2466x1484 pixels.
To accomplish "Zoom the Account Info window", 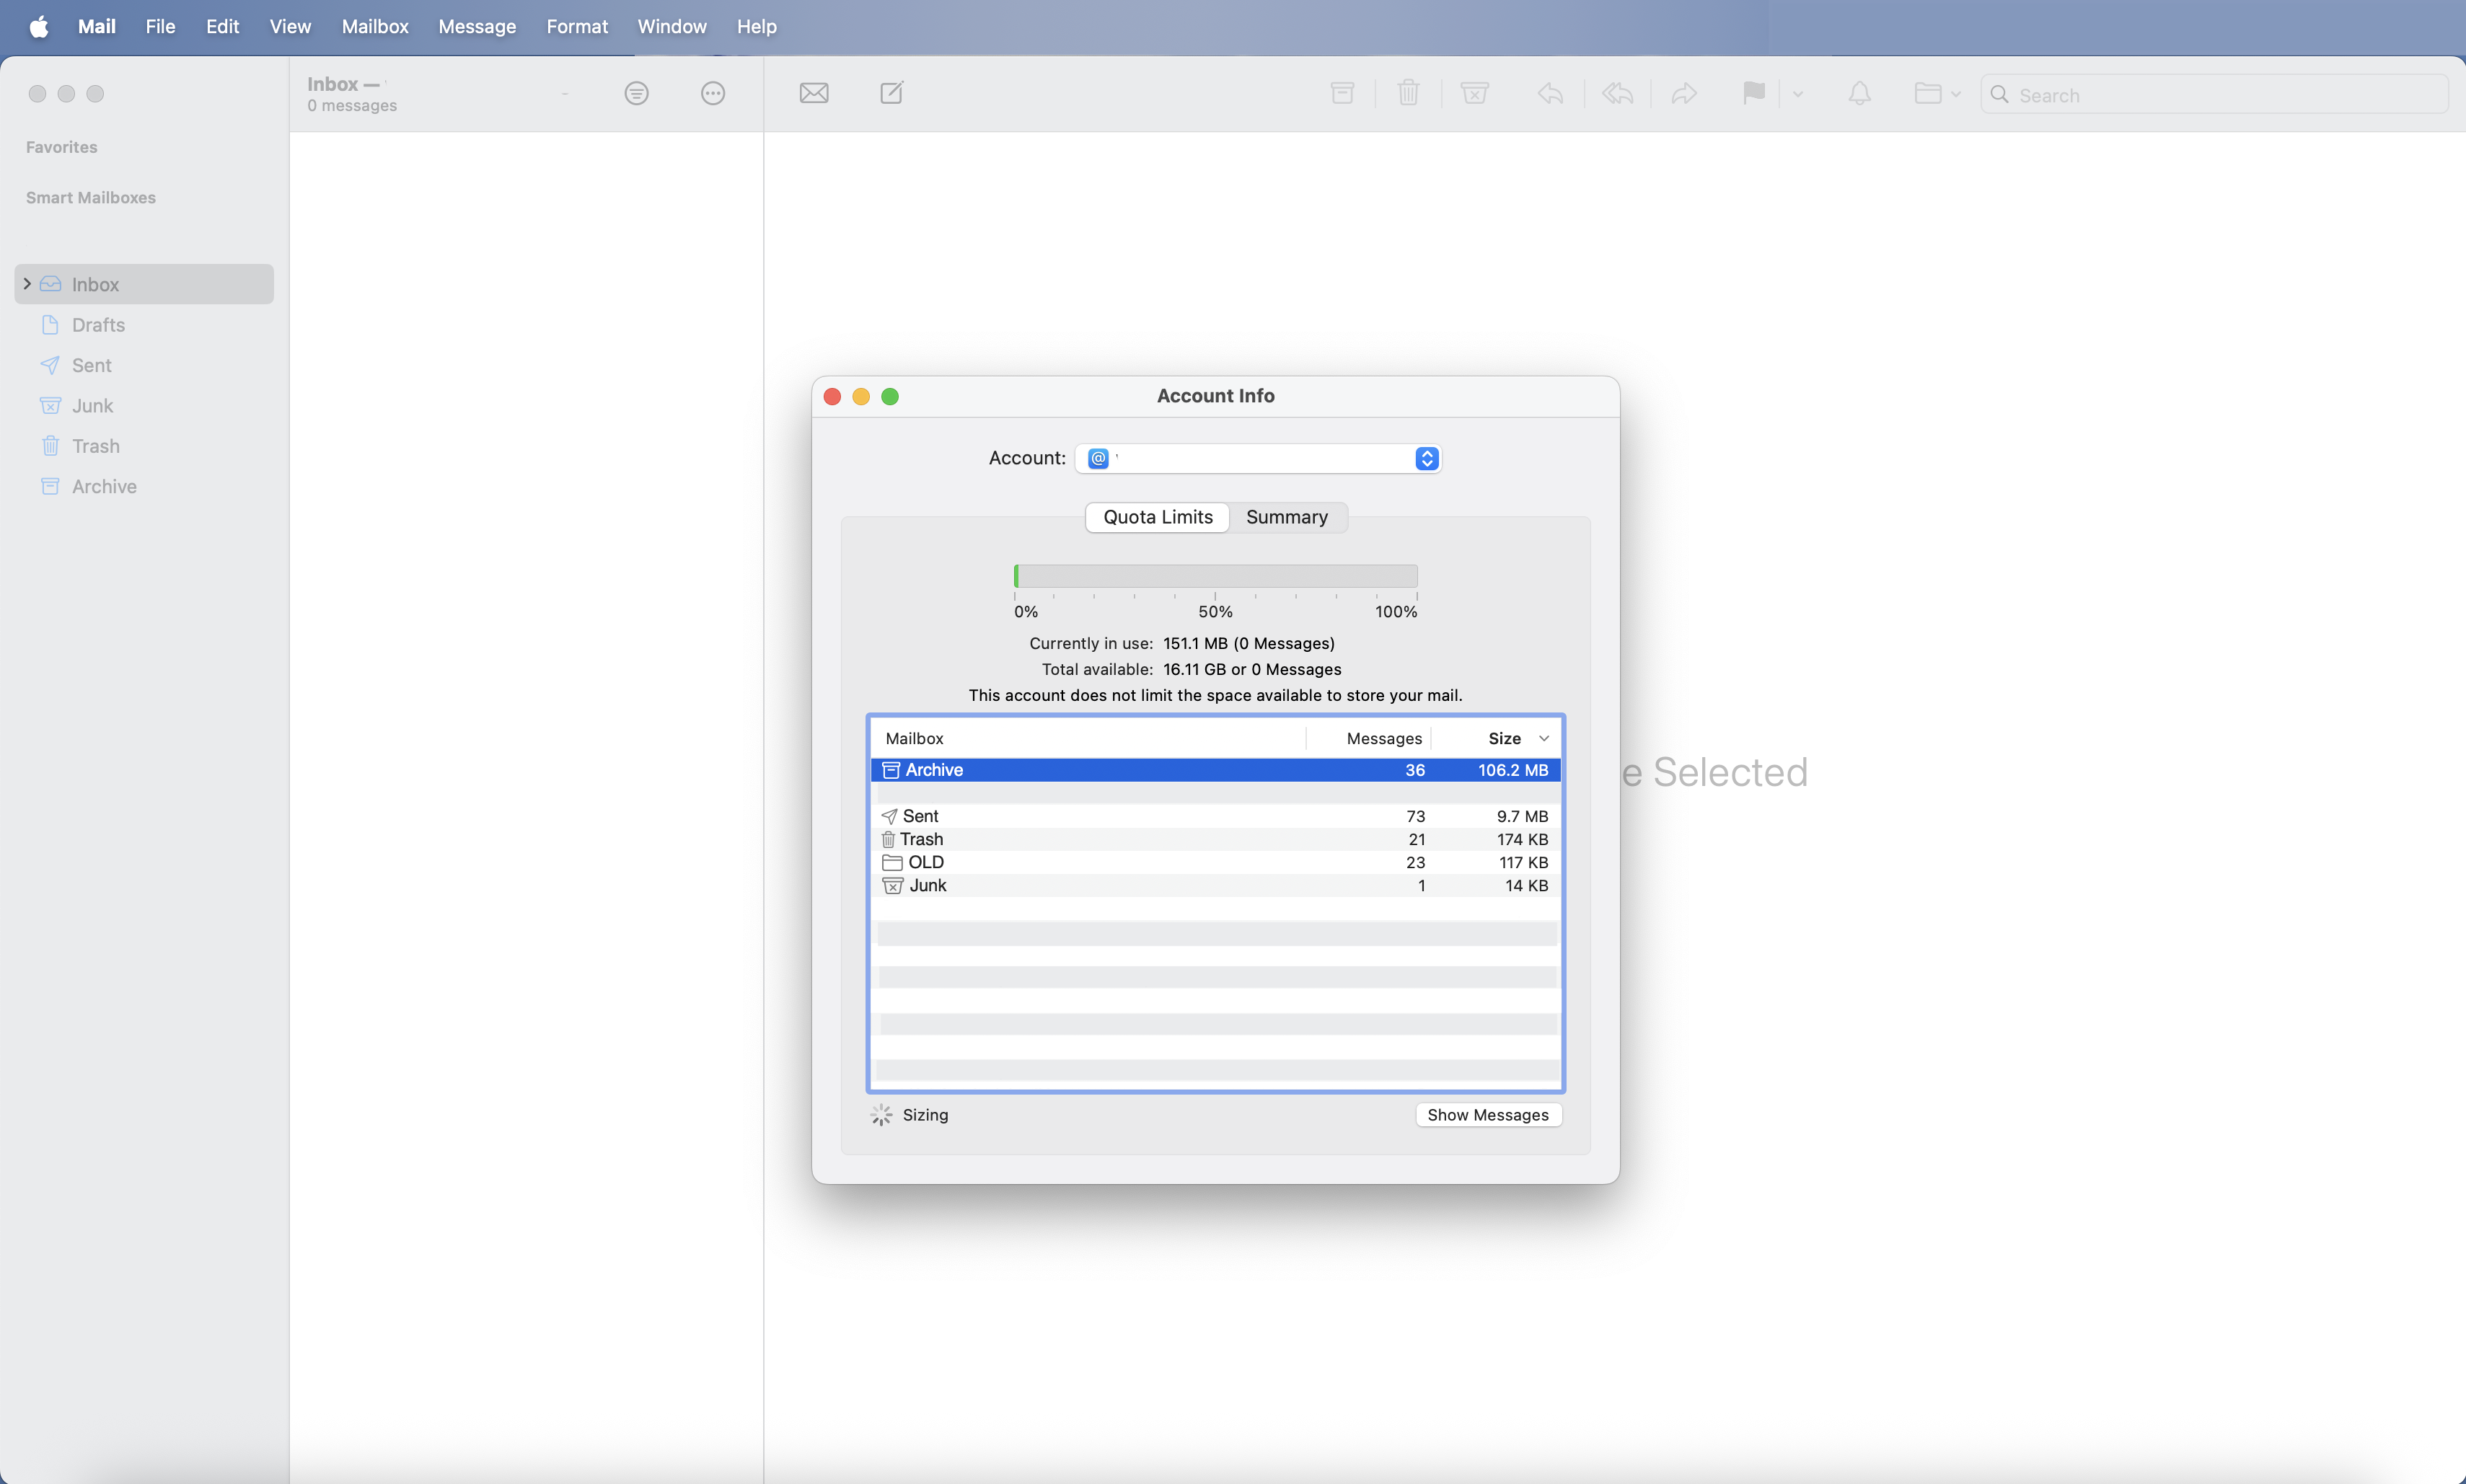I will tap(890, 396).
